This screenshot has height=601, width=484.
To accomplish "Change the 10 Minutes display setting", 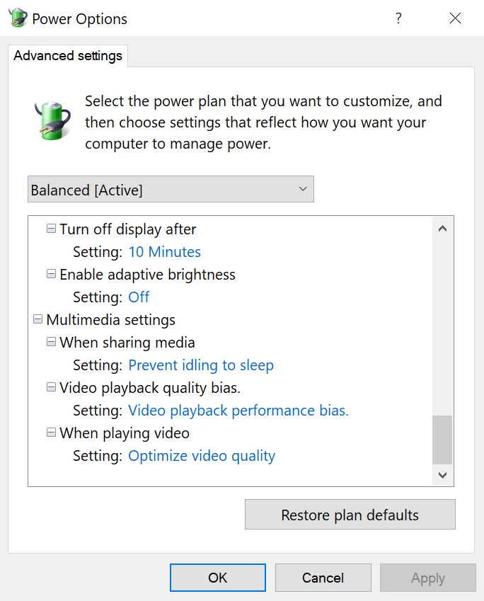I will click(x=164, y=252).
